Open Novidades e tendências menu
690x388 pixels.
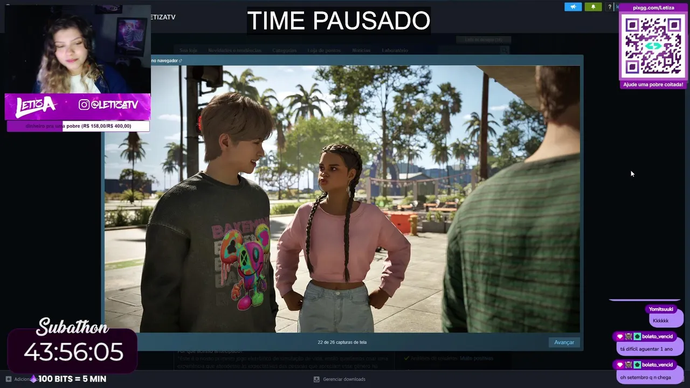pos(234,50)
